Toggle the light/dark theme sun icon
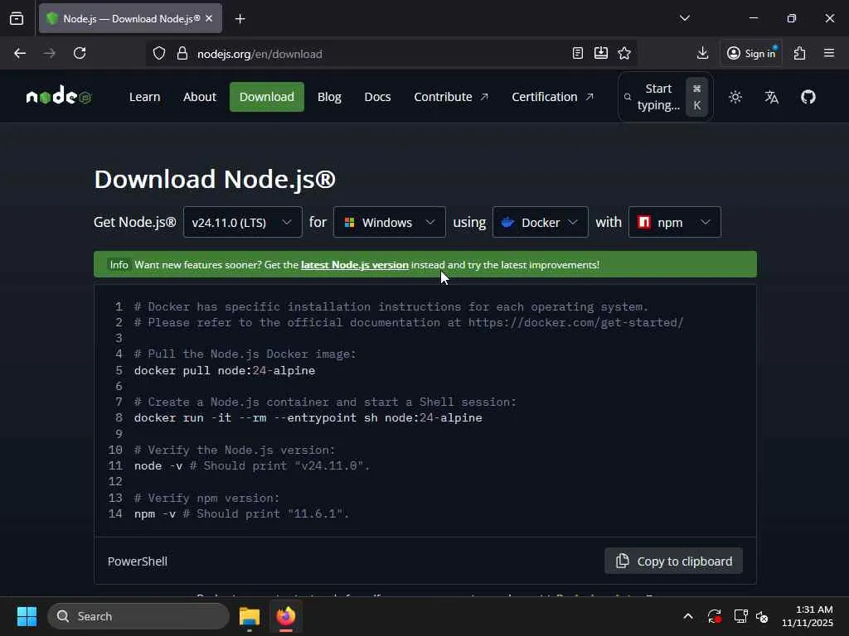 [x=735, y=97]
